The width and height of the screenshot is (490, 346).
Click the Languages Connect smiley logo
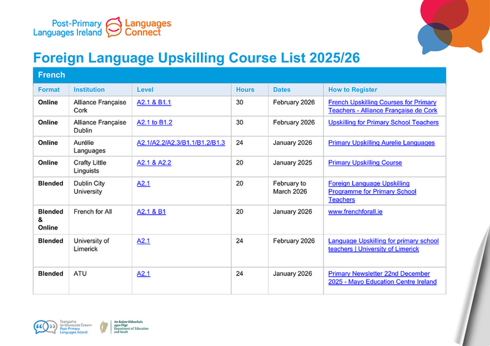coord(114,26)
